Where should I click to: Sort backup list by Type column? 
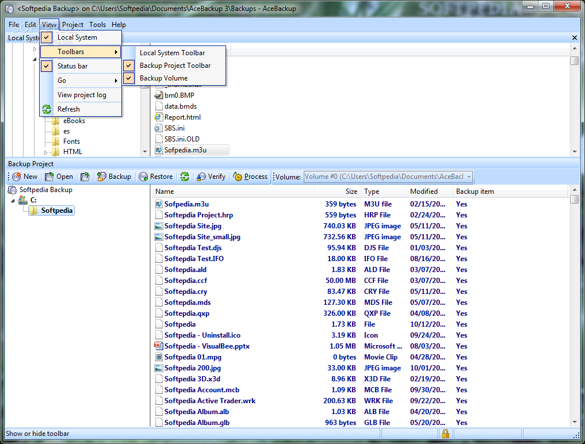click(x=384, y=192)
